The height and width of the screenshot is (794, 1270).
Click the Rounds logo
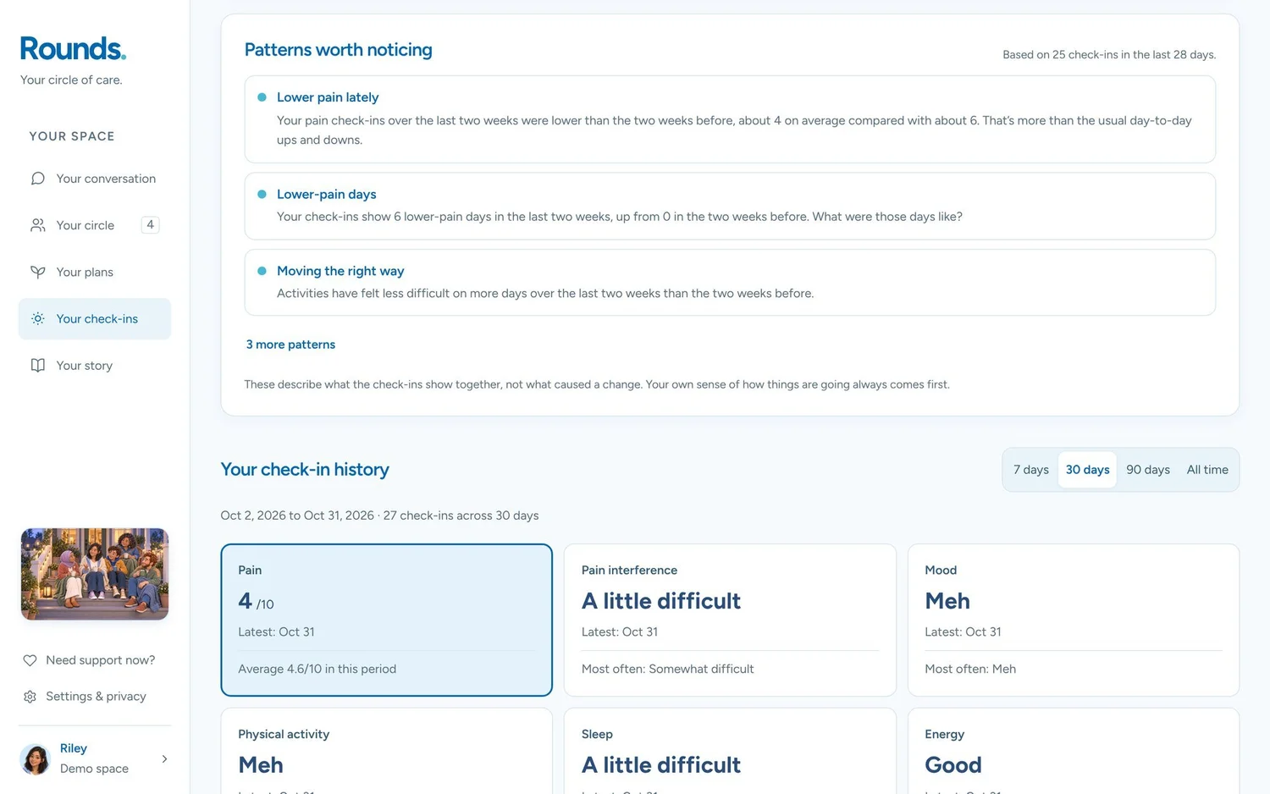(x=73, y=48)
